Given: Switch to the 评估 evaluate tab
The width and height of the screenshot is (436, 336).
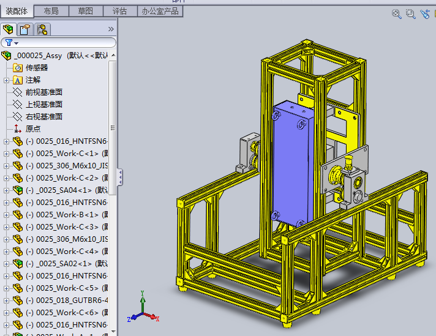Looking at the screenshot, I should [x=120, y=12].
